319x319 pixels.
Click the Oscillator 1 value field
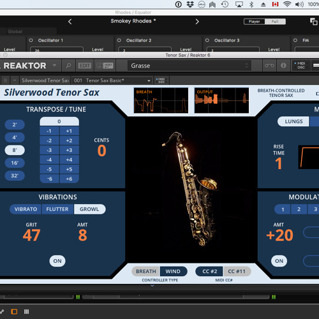click(57, 49)
